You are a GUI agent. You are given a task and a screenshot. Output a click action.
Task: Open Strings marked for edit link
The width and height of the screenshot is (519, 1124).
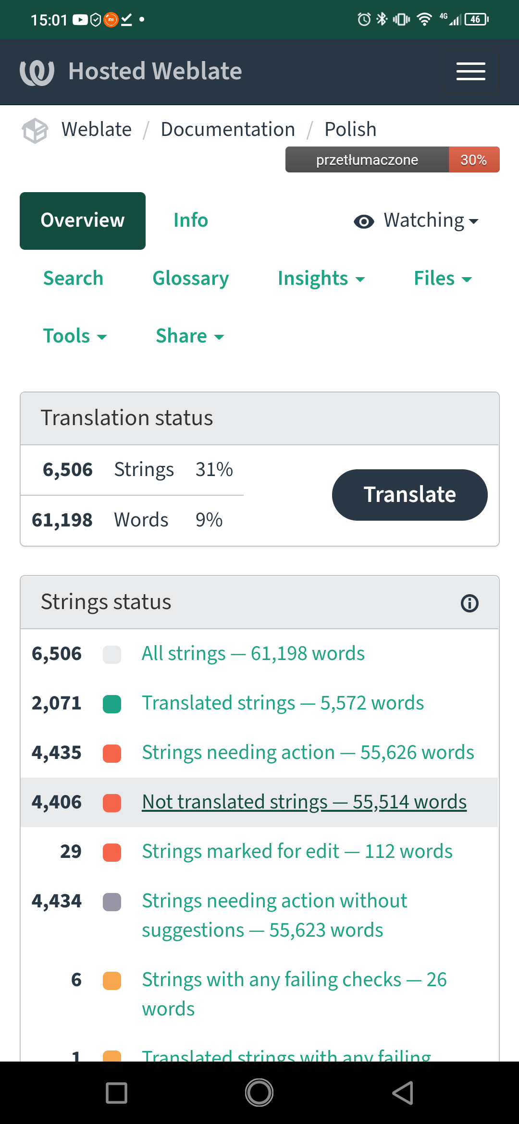coord(297,852)
